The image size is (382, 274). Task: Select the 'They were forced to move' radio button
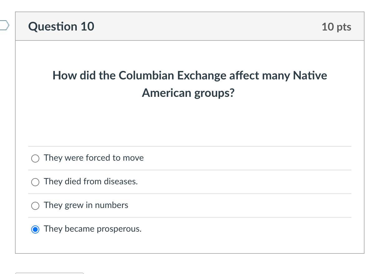pos(35,158)
